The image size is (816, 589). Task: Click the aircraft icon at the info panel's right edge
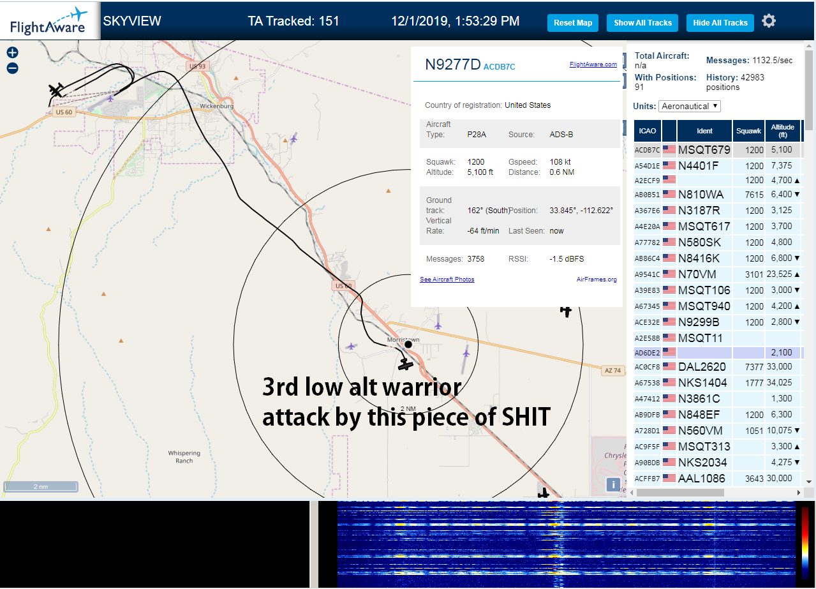click(566, 311)
